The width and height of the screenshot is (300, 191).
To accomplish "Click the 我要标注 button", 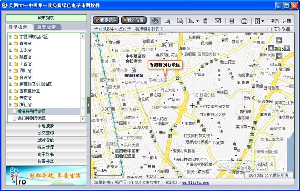I will pos(106,20).
